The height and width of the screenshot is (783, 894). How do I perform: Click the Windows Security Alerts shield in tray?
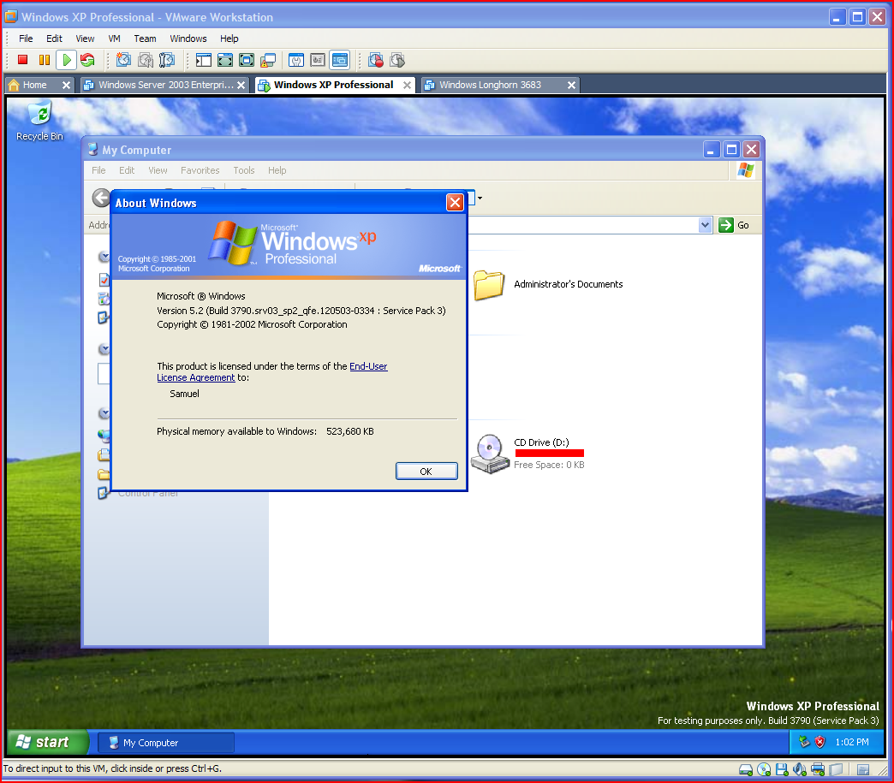(x=819, y=742)
